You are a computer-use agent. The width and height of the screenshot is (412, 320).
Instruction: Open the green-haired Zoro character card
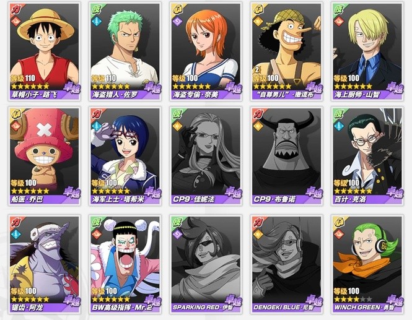coord(125,51)
